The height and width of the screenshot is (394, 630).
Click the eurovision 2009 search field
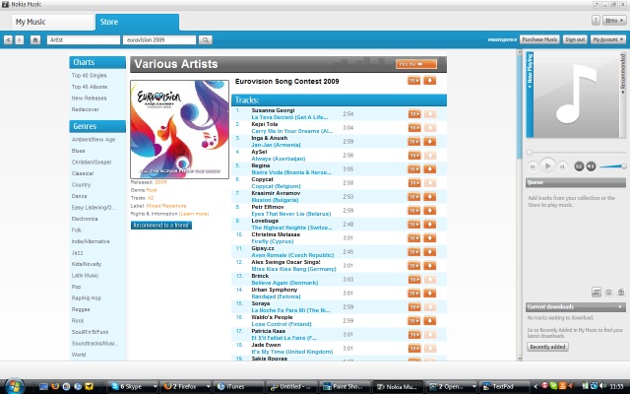point(159,39)
